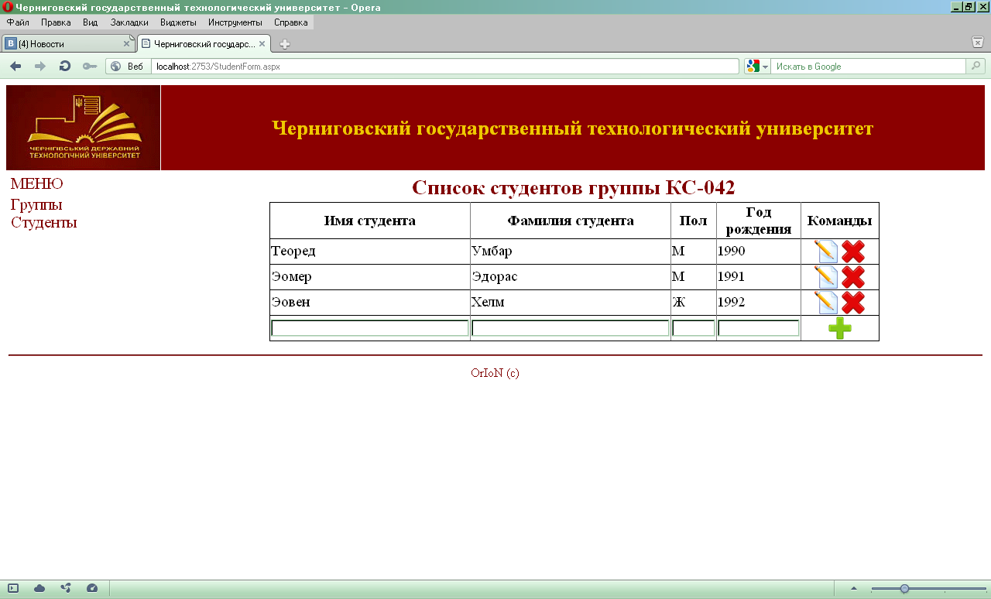Click birth year 1991 cell
This screenshot has width=991, height=599.
click(x=759, y=277)
